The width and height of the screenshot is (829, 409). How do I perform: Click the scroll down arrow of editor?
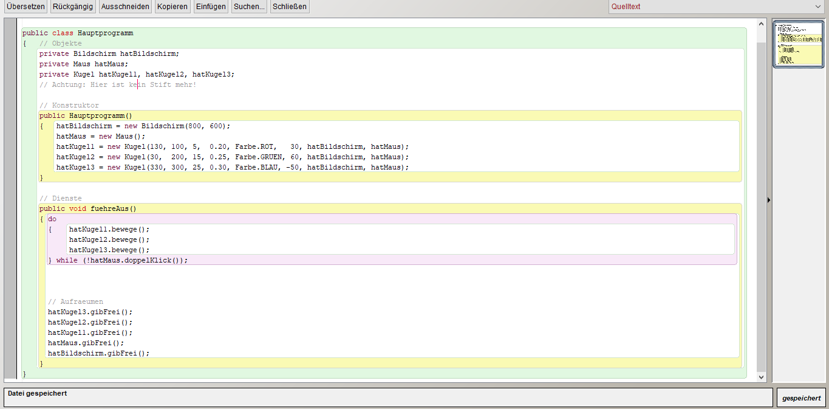[762, 377]
